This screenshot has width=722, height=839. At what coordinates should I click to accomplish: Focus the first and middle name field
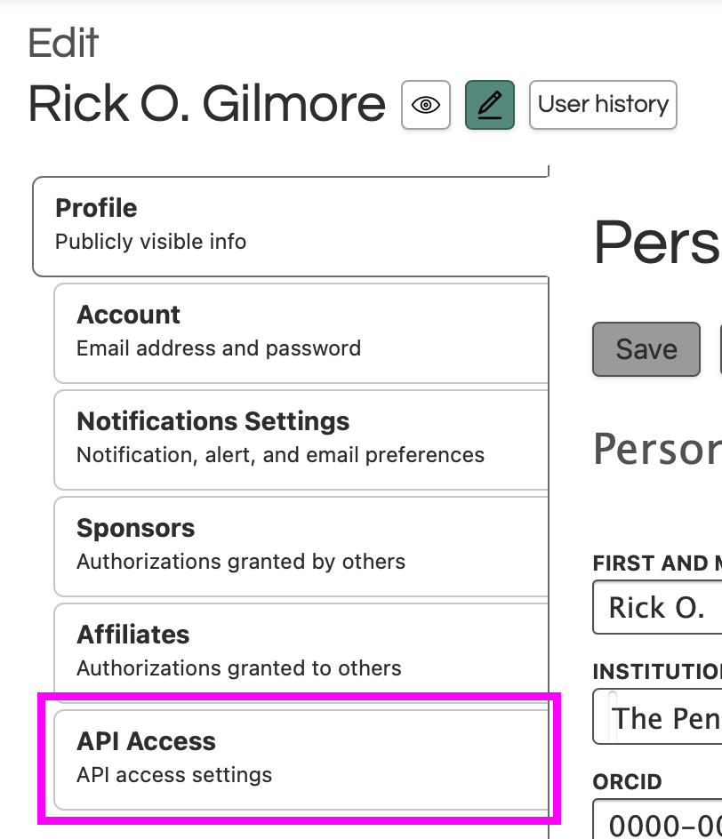[657, 608]
